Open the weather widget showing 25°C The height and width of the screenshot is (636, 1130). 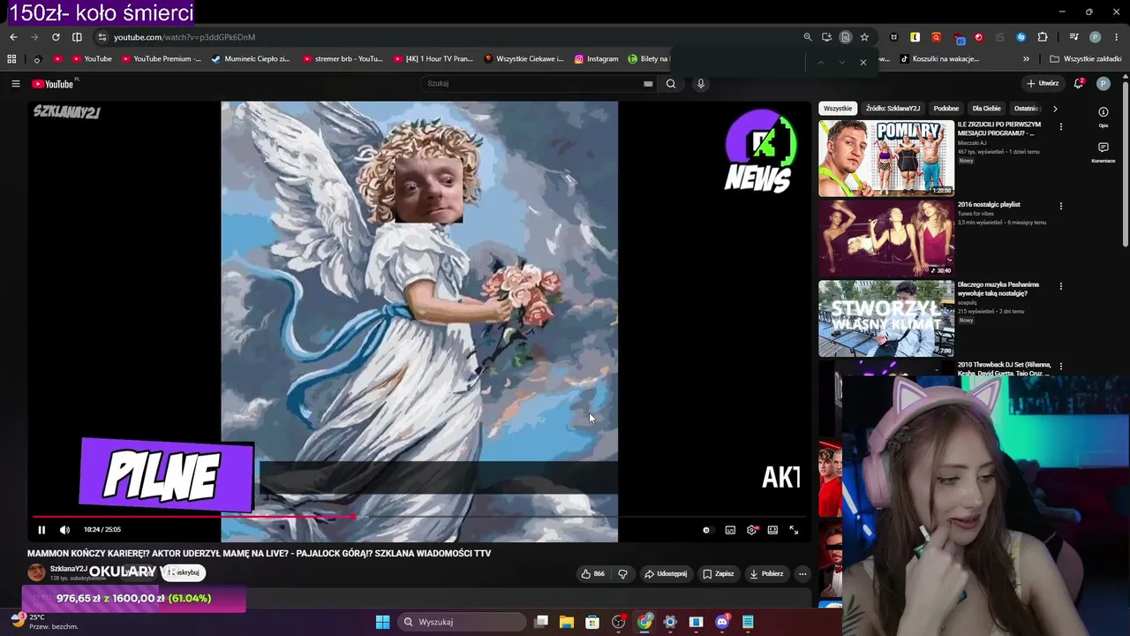click(x=44, y=622)
